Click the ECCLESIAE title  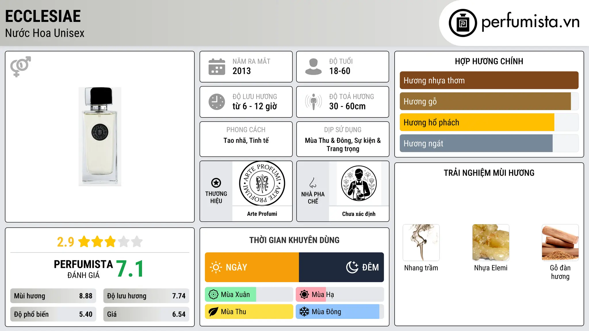click(x=43, y=16)
